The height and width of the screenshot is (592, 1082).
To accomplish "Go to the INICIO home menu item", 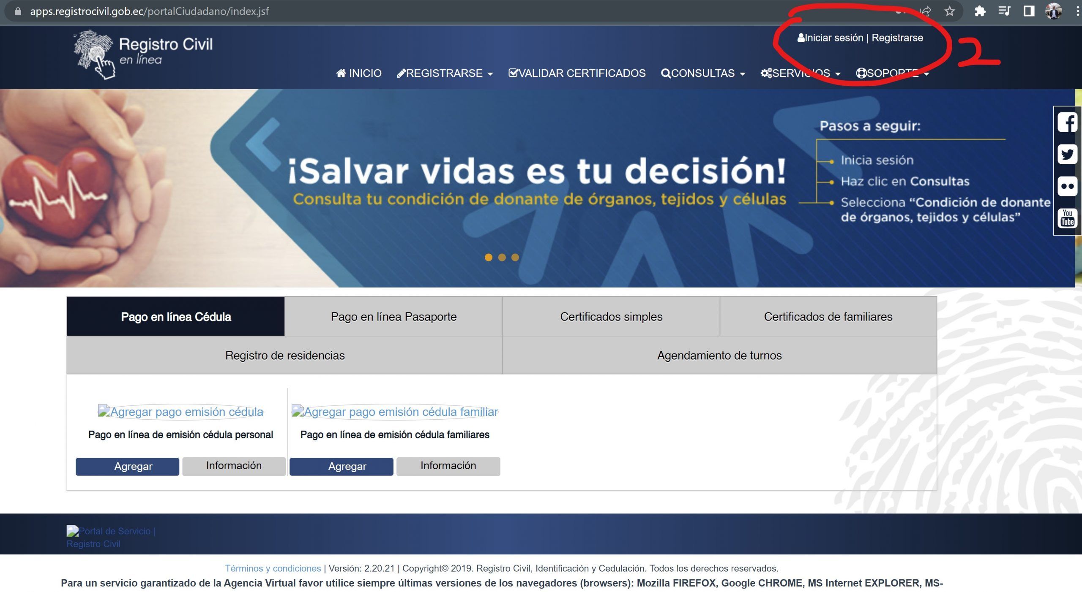I will click(x=359, y=73).
